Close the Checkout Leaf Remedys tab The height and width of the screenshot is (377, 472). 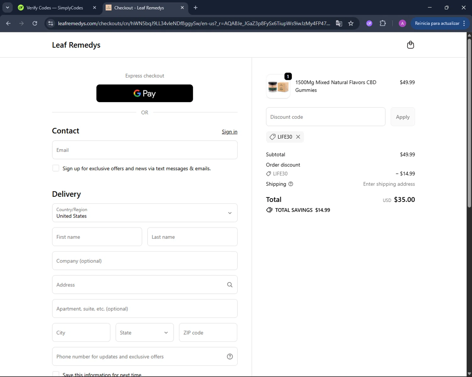[182, 8]
